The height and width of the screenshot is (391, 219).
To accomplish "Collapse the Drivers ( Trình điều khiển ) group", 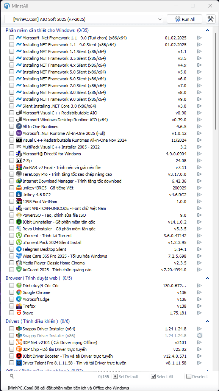I will [207, 321].
